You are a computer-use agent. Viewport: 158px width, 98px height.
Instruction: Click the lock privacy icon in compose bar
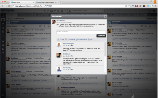[x=62, y=11]
